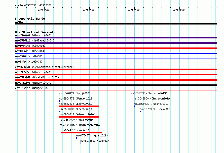
Task: Click the DGV Structural Variants track title
Action: pos(35,32)
